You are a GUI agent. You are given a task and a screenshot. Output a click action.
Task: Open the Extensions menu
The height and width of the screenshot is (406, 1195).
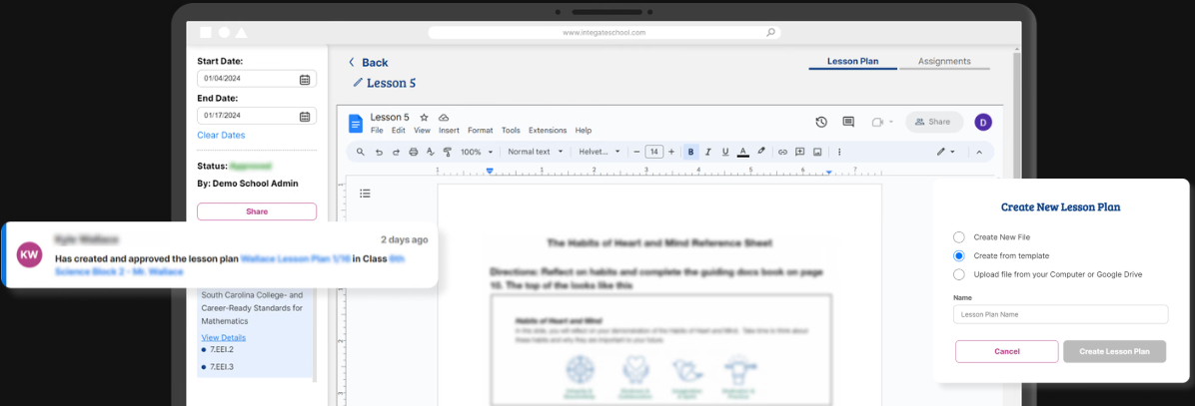pos(548,130)
